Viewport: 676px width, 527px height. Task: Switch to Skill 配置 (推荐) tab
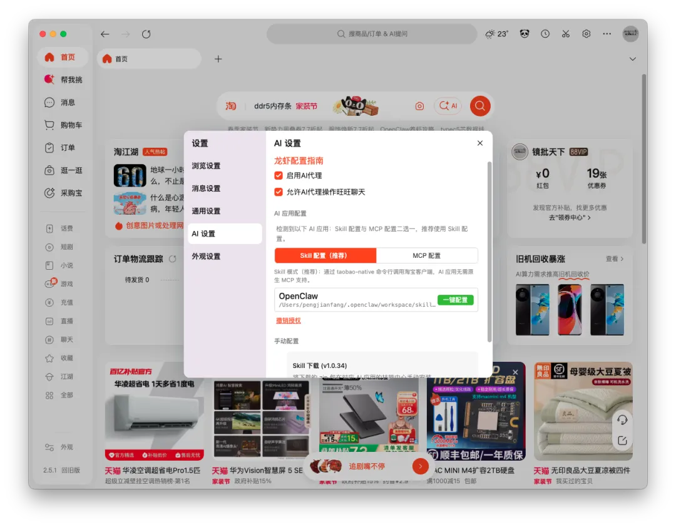click(x=325, y=256)
